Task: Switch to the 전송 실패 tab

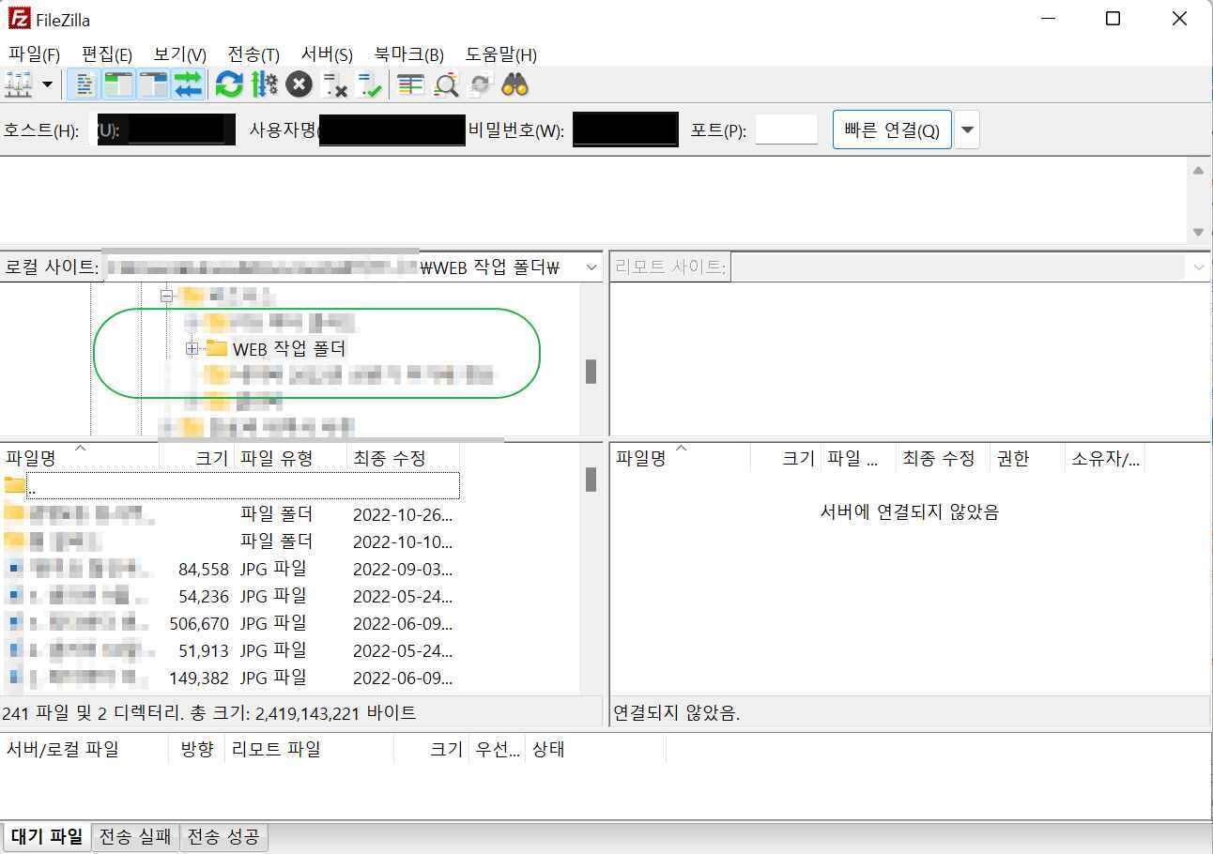Action: (135, 836)
